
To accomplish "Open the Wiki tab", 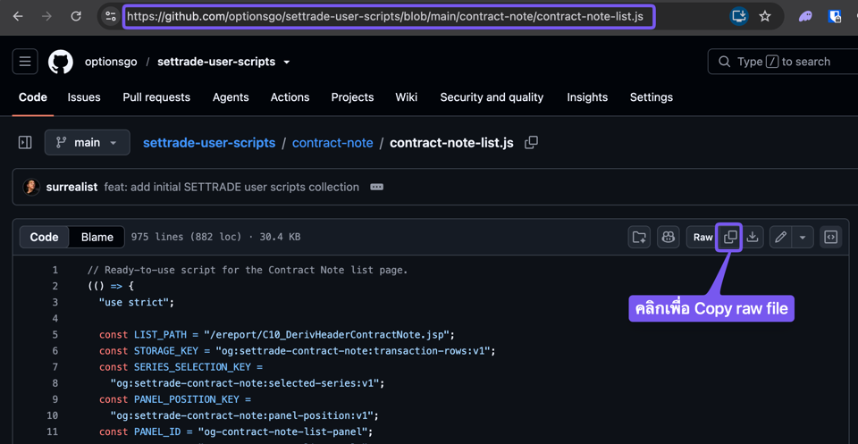I will (407, 97).
